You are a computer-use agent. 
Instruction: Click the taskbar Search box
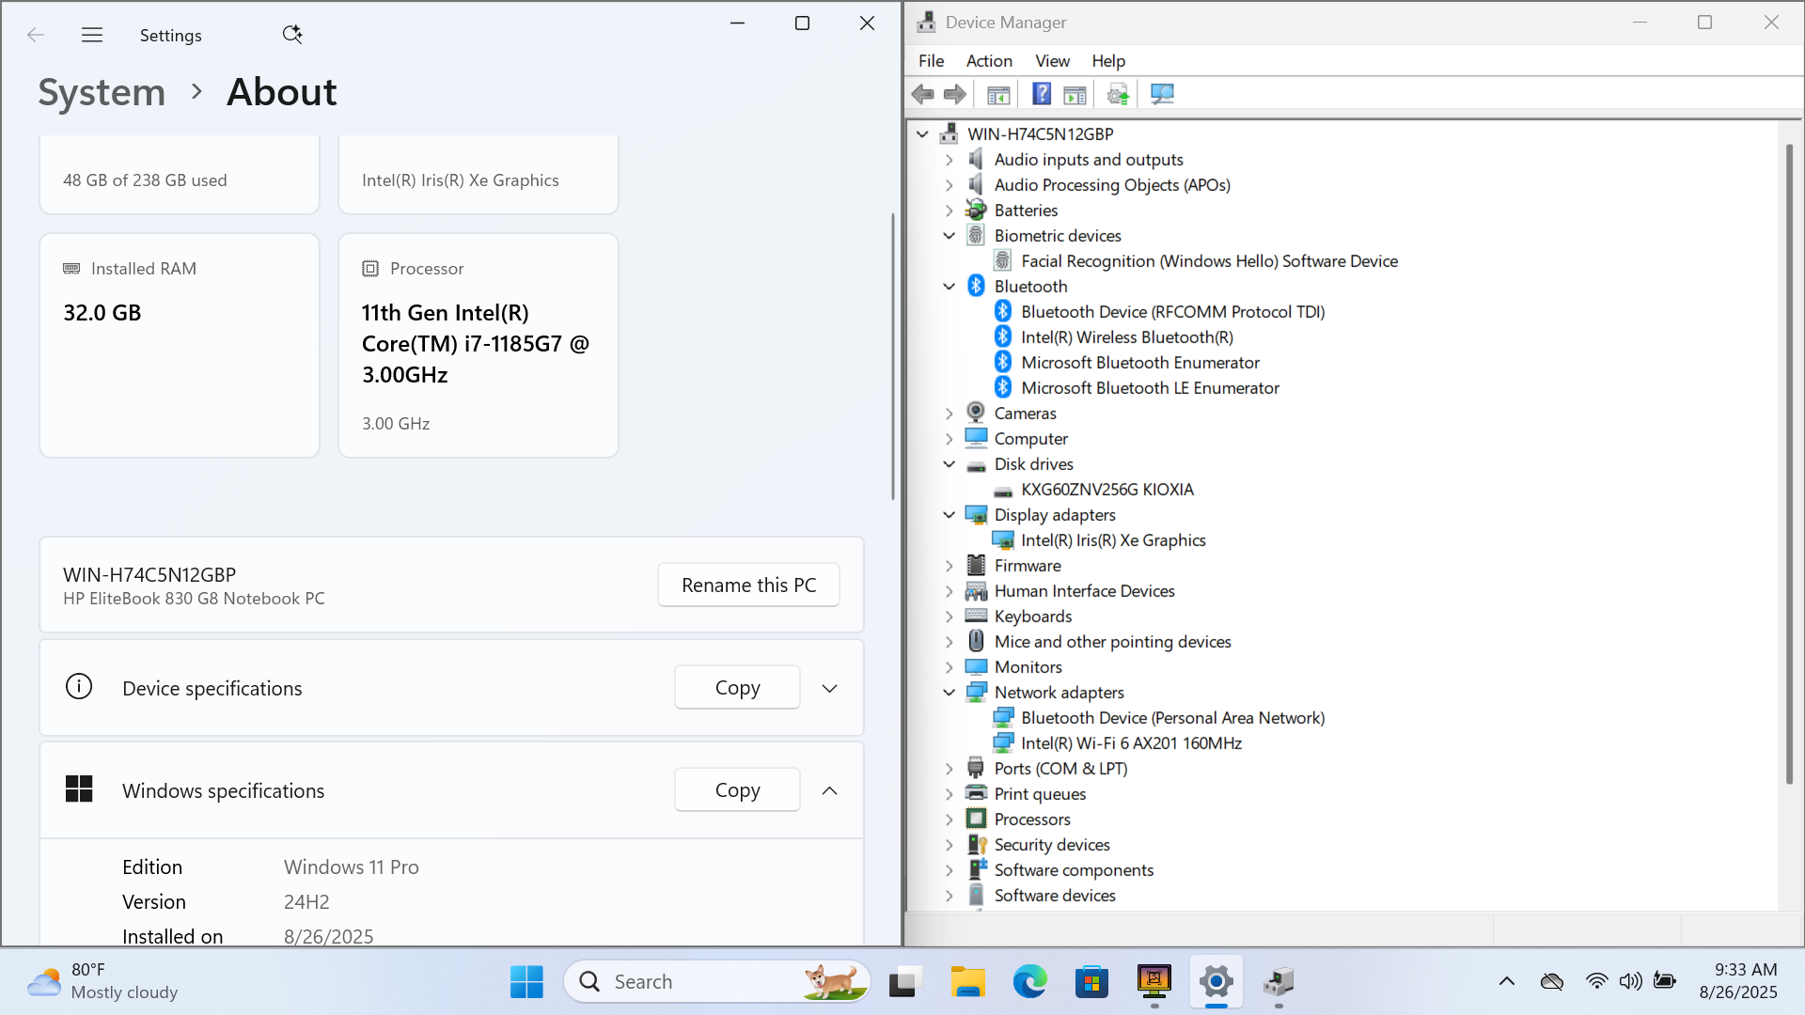[716, 981]
